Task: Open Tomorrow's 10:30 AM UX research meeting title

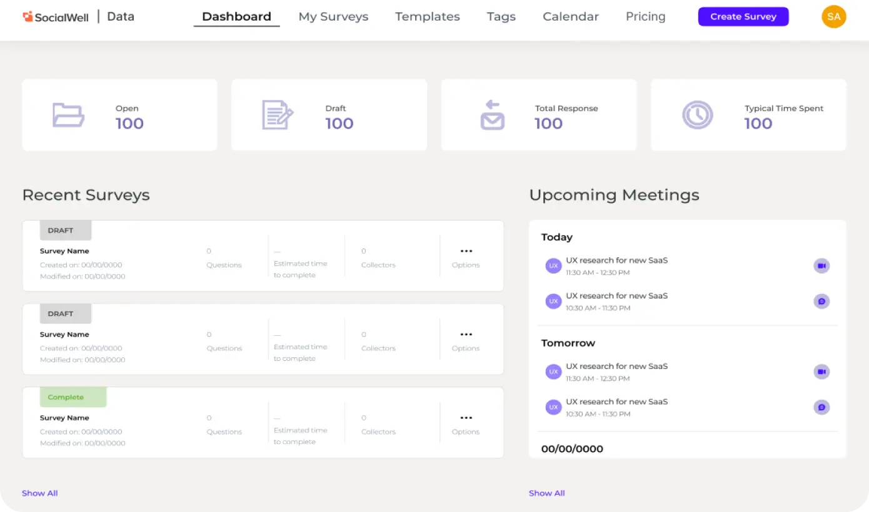Action: pos(617,402)
